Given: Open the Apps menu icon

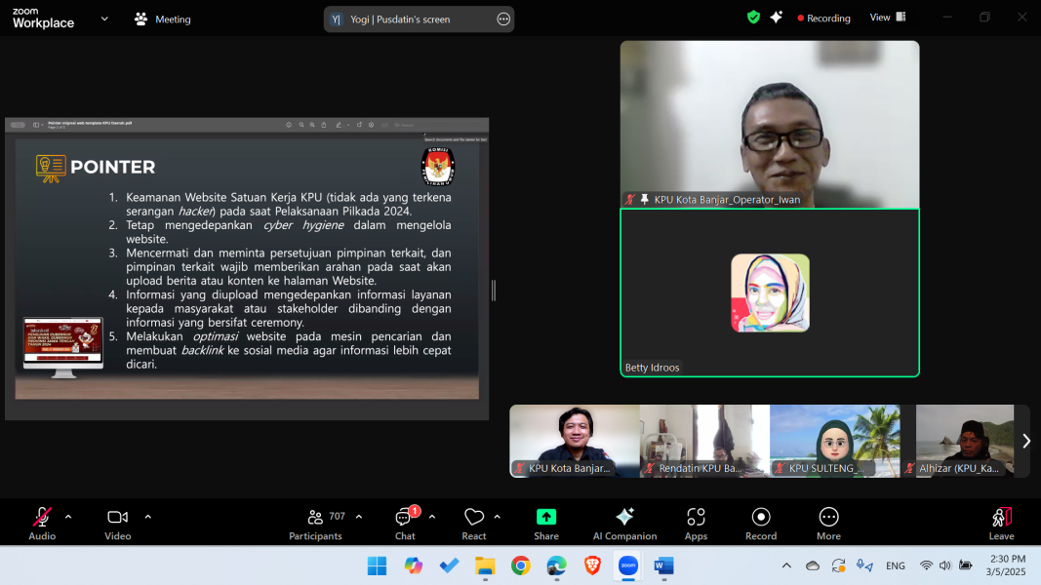Looking at the screenshot, I should [x=696, y=518].
